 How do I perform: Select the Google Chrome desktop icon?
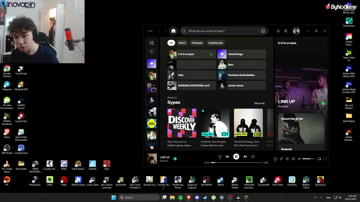7,71
